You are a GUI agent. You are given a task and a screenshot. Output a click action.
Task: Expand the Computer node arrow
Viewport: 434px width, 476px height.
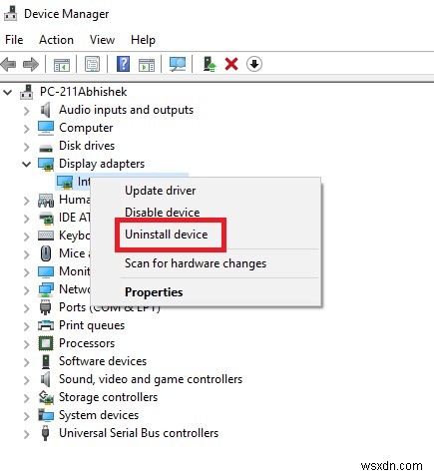click(27, 129)
